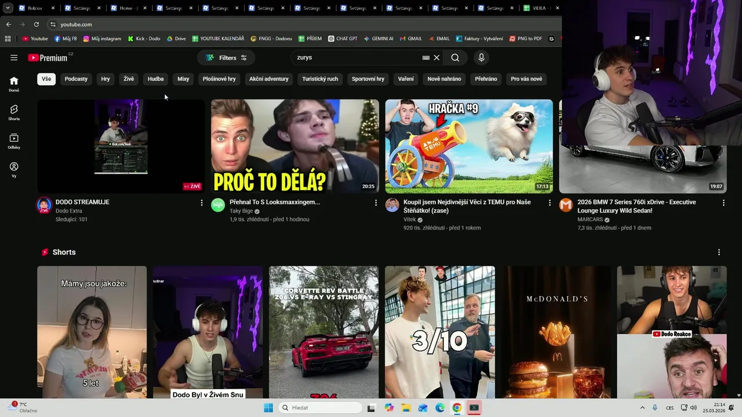Open the MARCARS channel name link
Image resolution: width=742 pixels, height=417 pixels.
(590, 220)
